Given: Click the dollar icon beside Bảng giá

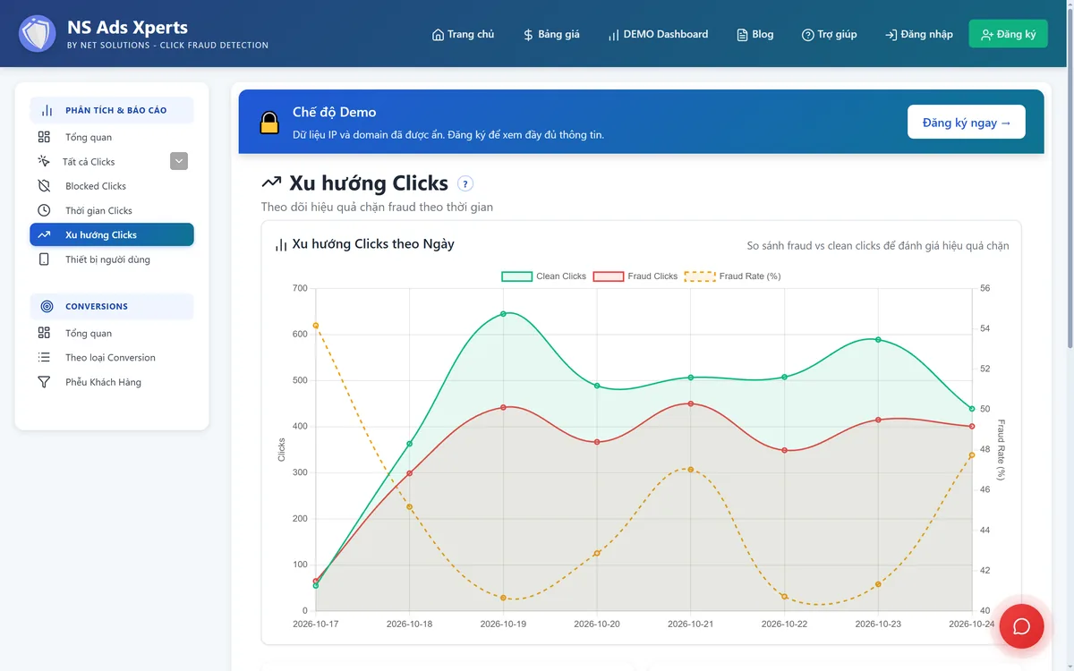Looking at the screenshot, I should coord(528,35).
